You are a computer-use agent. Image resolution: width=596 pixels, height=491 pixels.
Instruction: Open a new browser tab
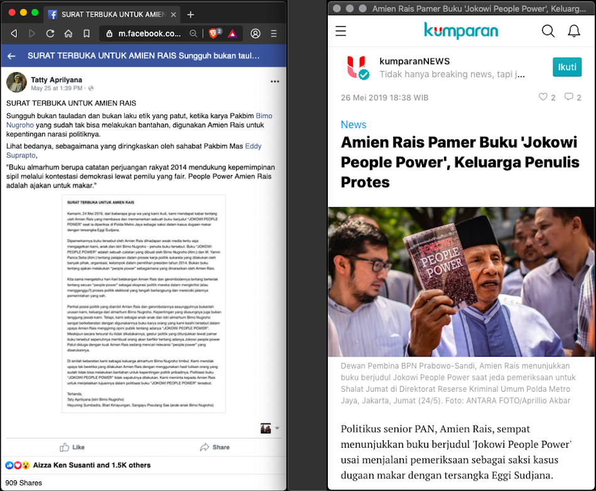[191, 14]
